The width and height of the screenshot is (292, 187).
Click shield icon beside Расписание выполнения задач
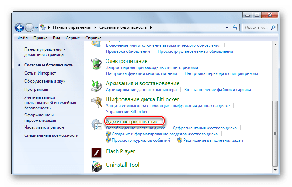(180, 140)
